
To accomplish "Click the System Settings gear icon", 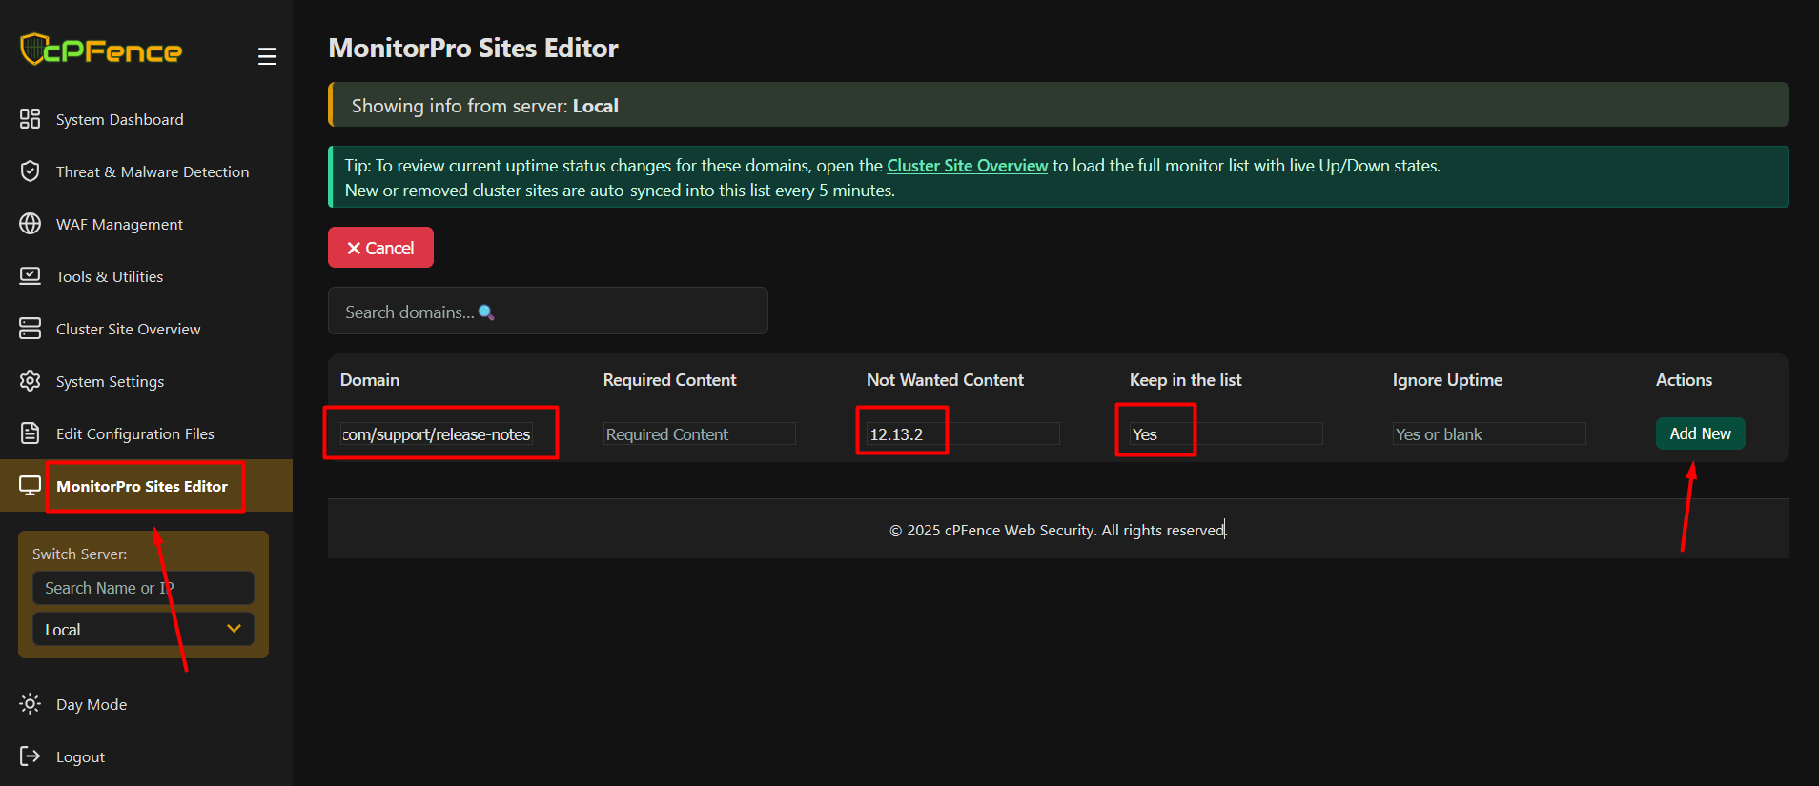I will pyautogui.click(x=31, y=381).
